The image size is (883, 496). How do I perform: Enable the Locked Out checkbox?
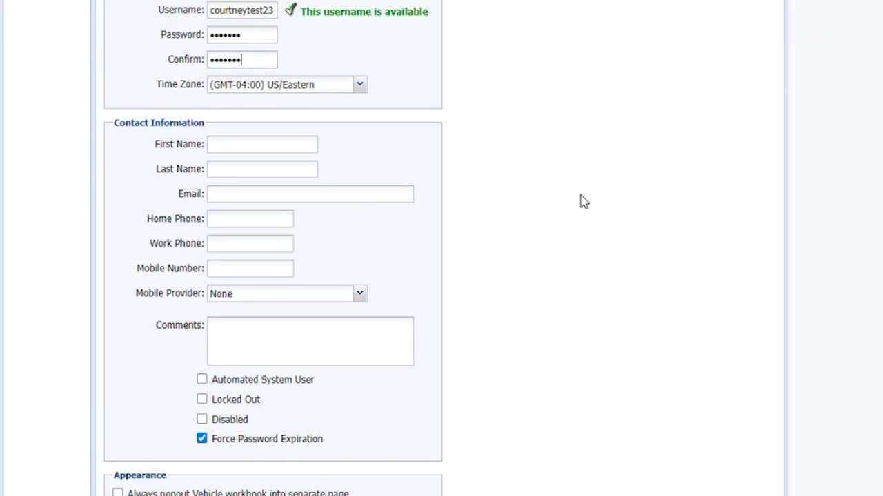pos(201,399)
